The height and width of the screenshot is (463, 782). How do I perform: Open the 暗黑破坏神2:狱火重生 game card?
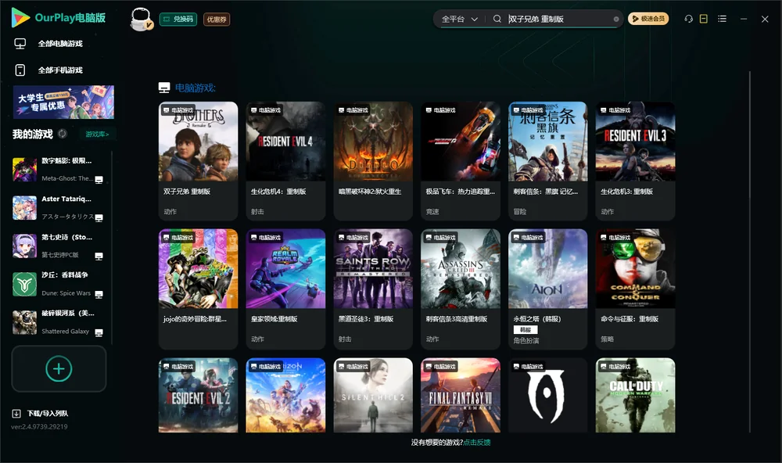tap(373, 160)
